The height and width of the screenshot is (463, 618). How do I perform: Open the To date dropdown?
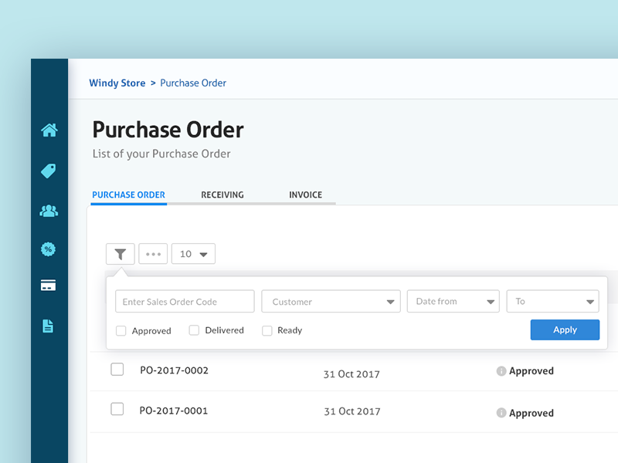[552, 302]
